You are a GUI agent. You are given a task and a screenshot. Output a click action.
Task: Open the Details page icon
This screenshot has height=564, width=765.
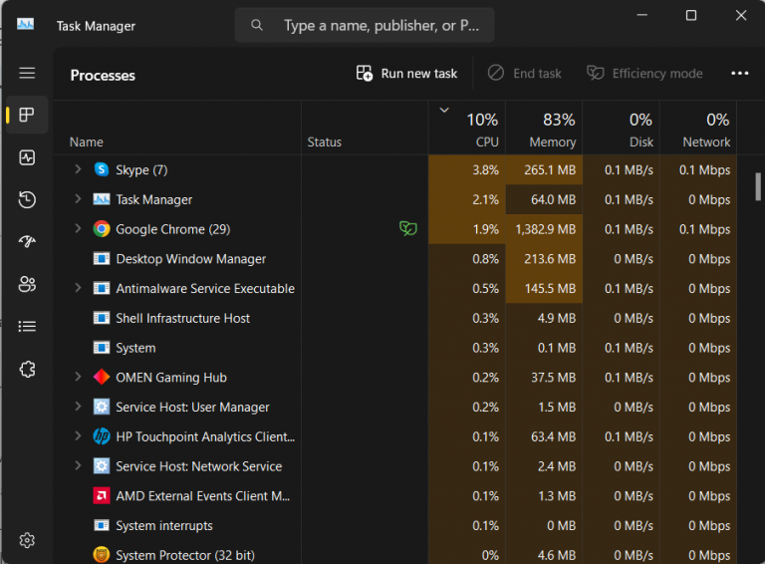[x=27, y=327]
